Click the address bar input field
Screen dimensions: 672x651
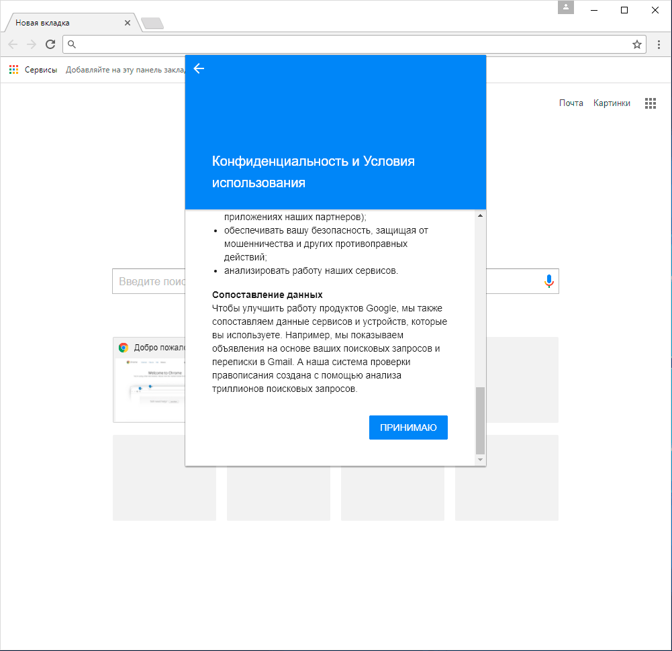coord(349,44)
